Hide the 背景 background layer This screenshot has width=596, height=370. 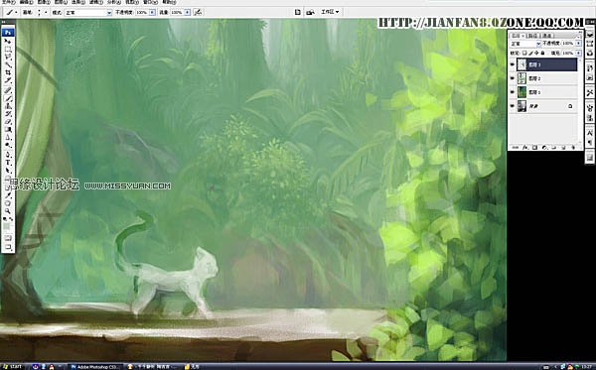pos(512,106)
